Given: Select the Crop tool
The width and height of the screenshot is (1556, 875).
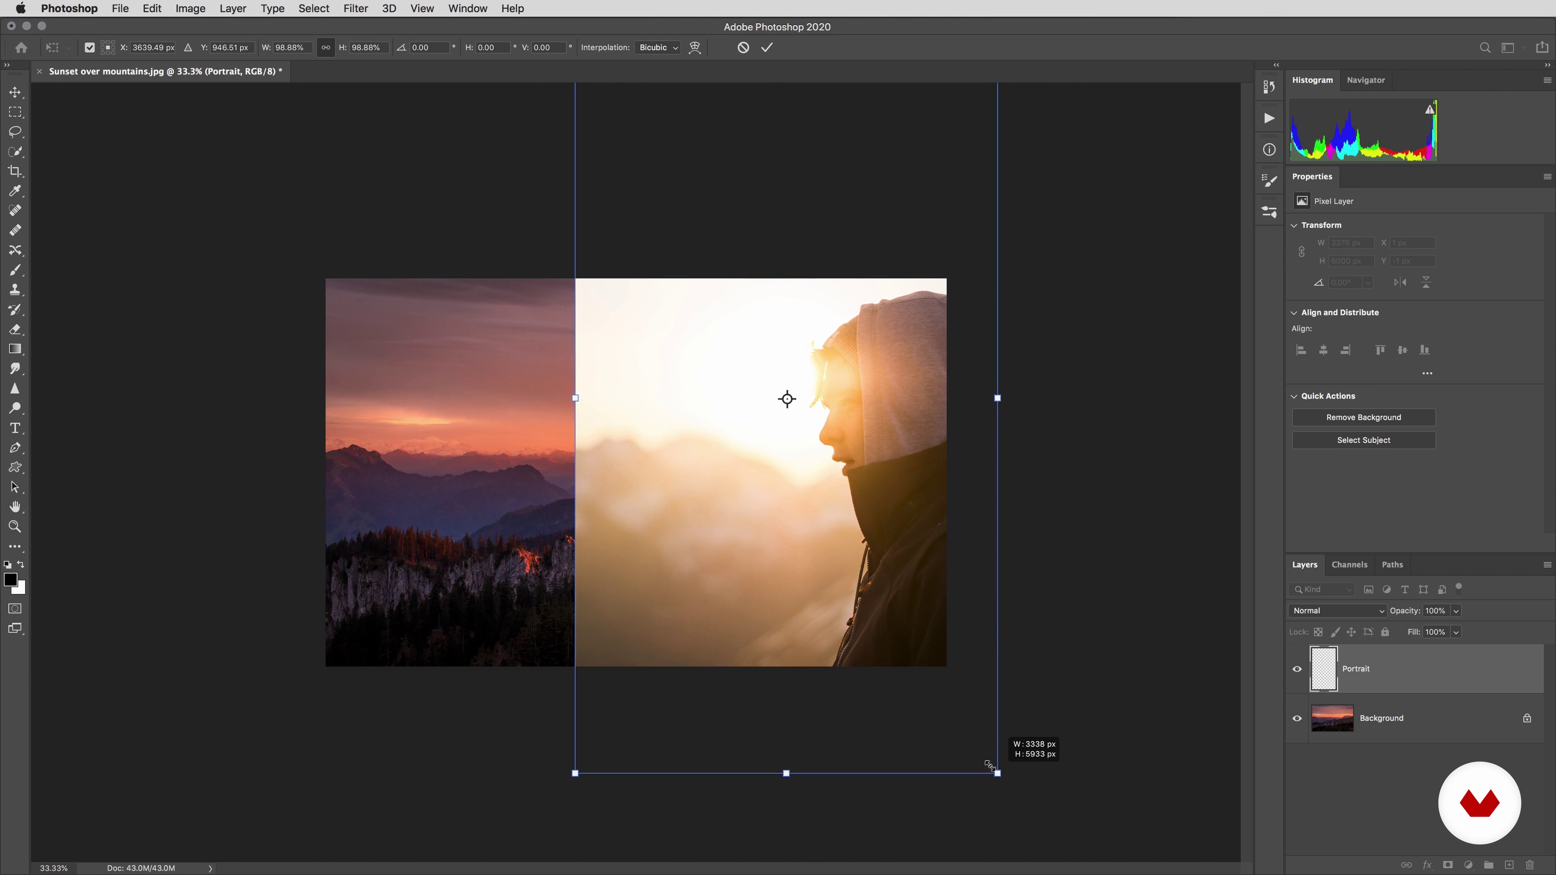Looking at the screenshot, I should pos(15,171).
